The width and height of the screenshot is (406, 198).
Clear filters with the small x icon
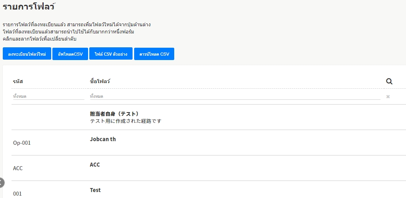[388, 97]
